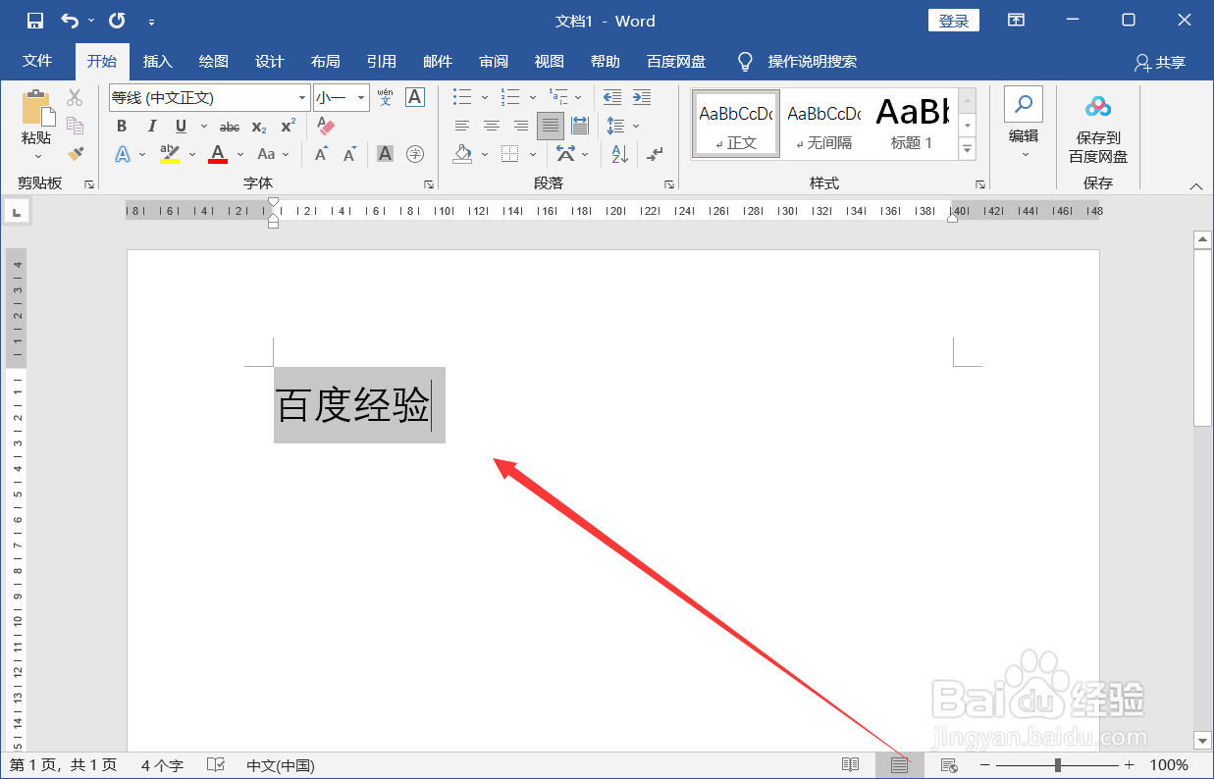Increase the paragraph indent
This screenshot has width=1214, height=779.
642,97
